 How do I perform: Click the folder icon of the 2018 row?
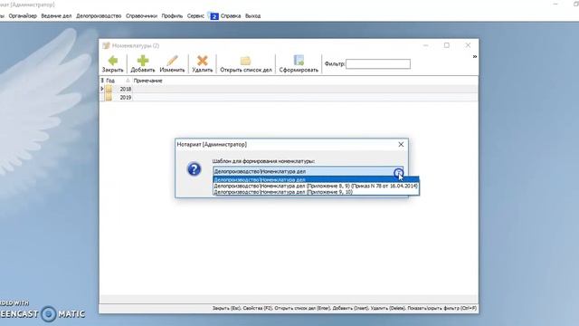(x=109, y=89)
